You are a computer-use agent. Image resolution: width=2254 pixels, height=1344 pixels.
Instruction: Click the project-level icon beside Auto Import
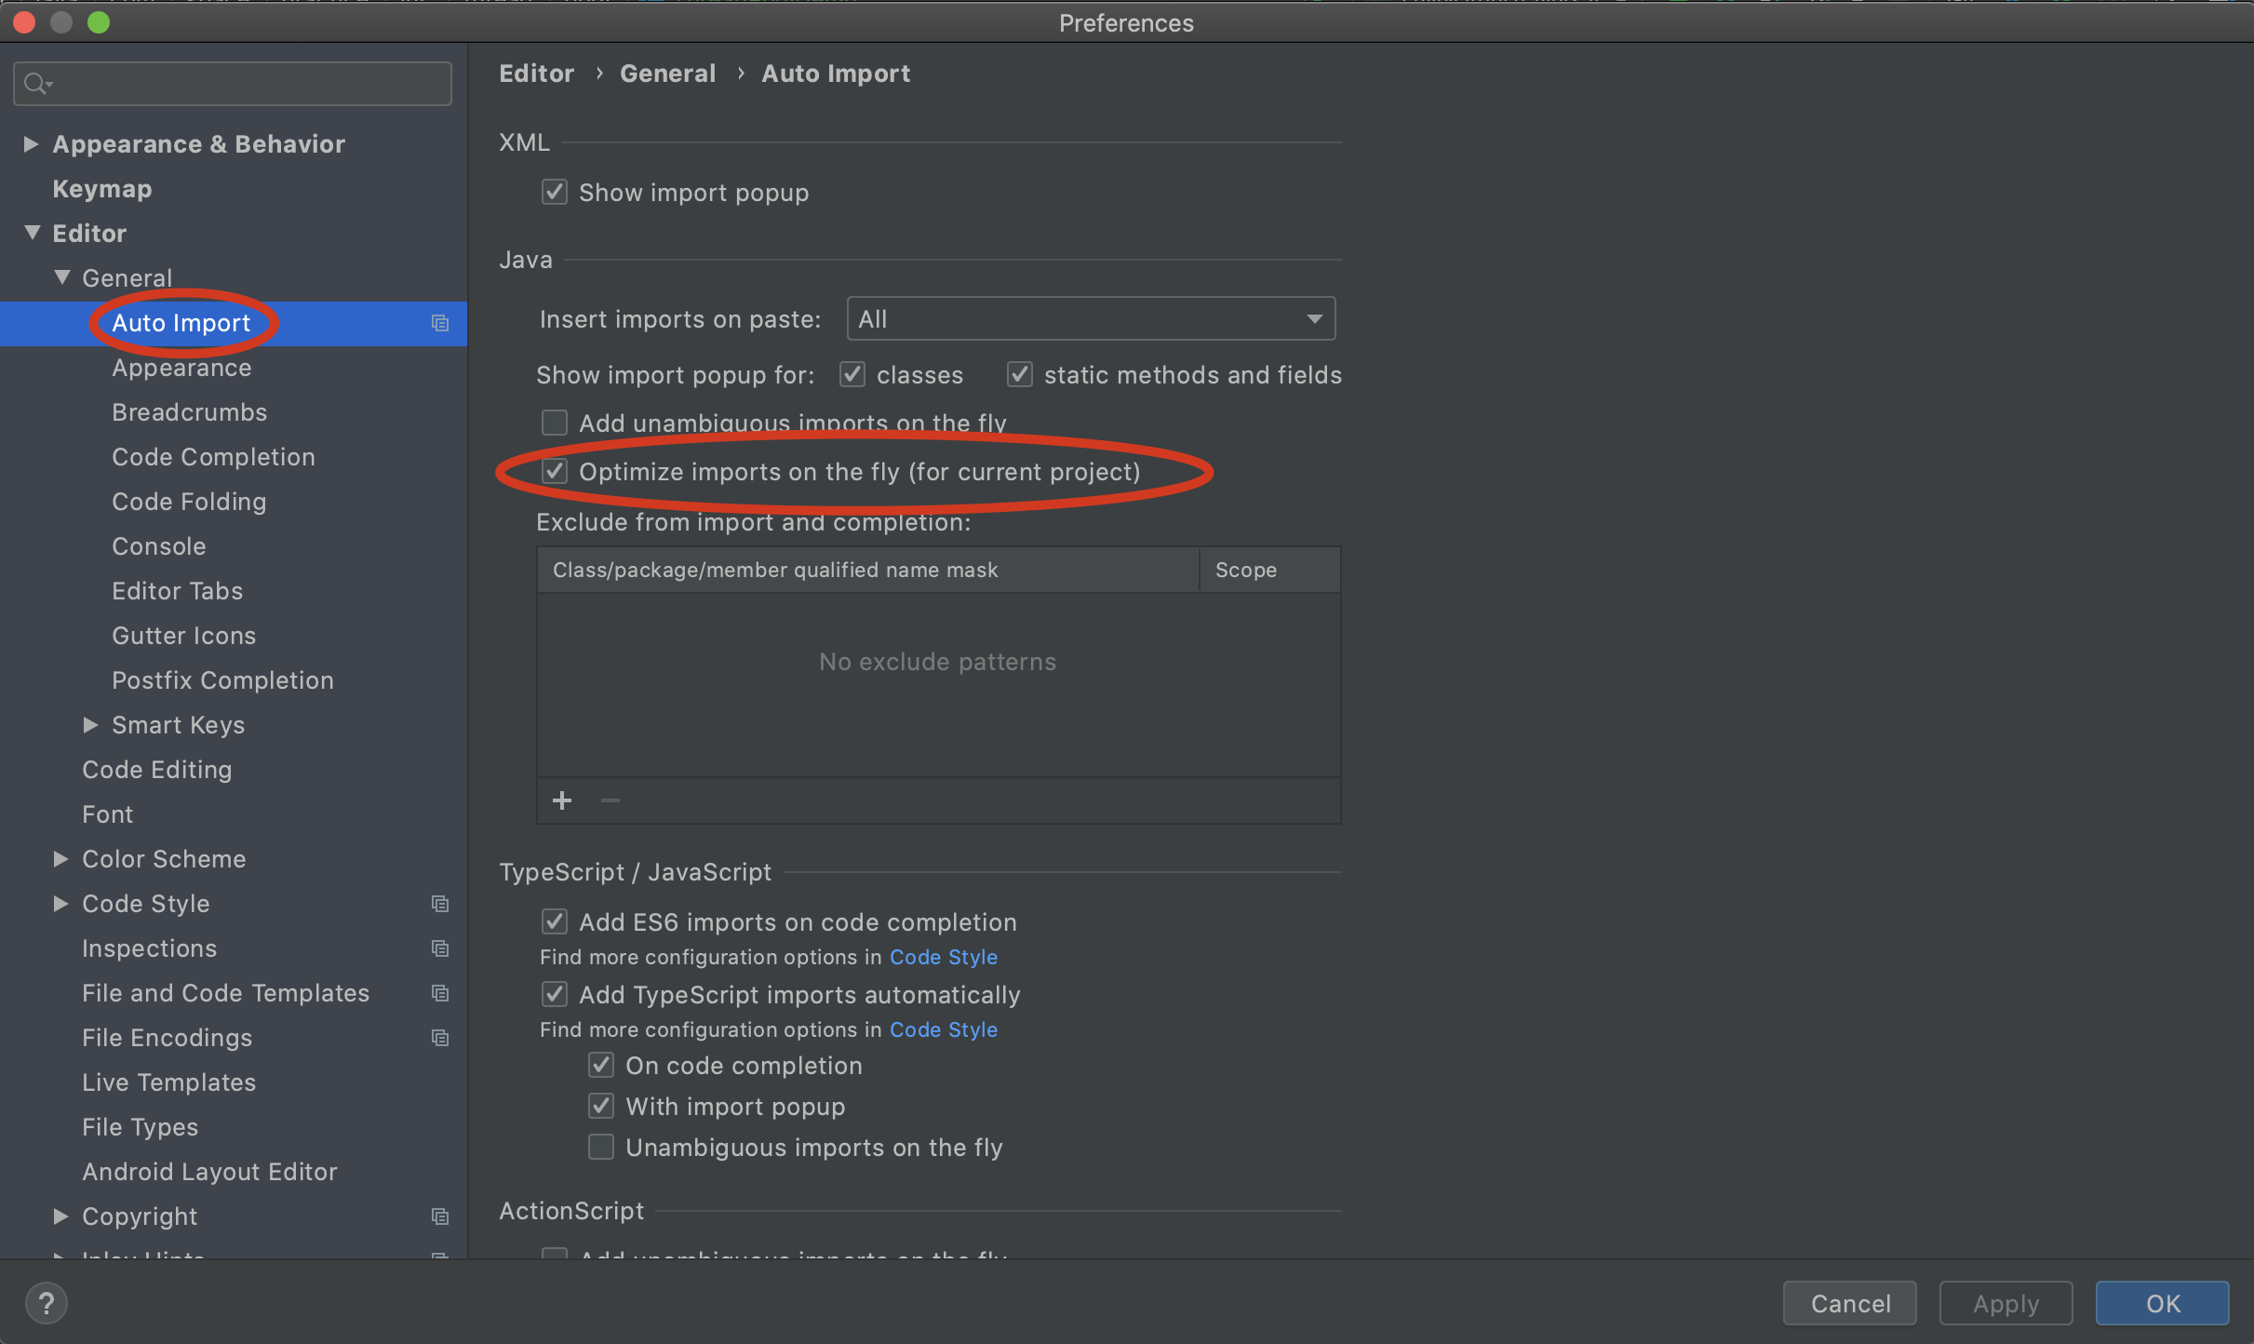[x=440, y=323]
